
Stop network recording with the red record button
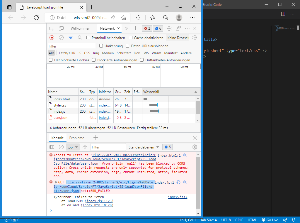[x=52, y=38]
